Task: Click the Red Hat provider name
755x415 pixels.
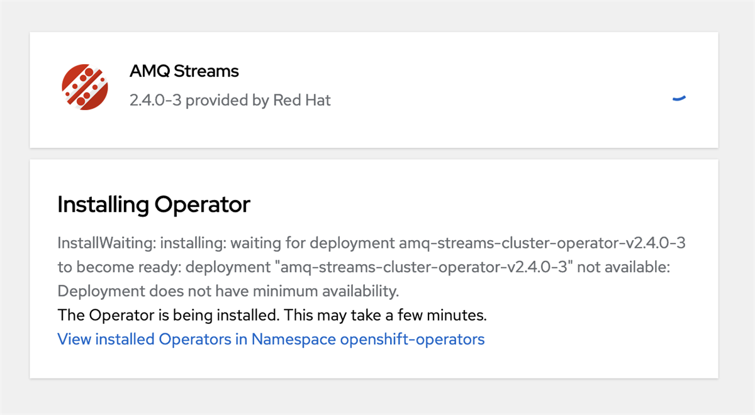Action: pos(302,100)
